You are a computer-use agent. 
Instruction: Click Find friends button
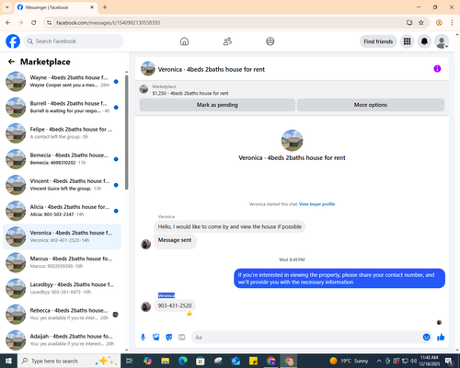tap(378, 41)
